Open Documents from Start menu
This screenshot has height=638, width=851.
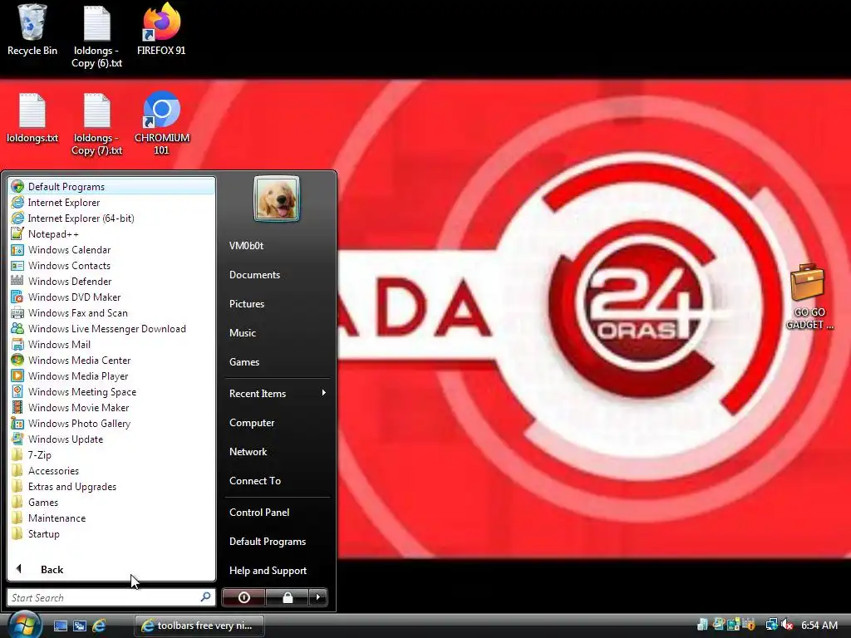254,274
